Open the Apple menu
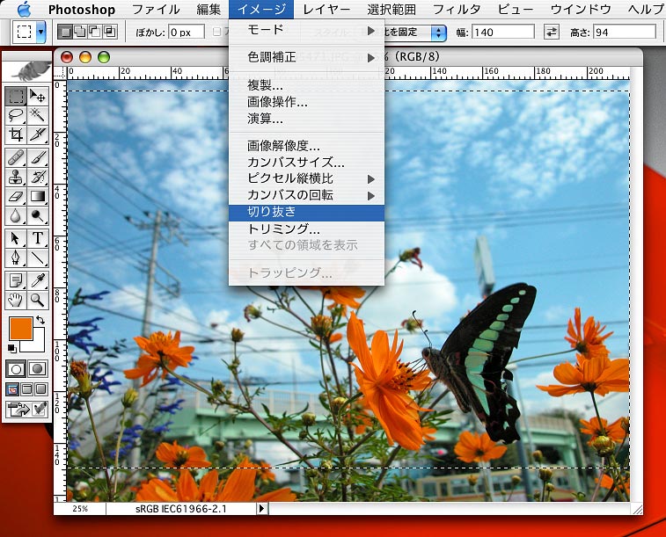Image resolution: width=666 pixels, height=537 pixels. click(x=25, y=10)
